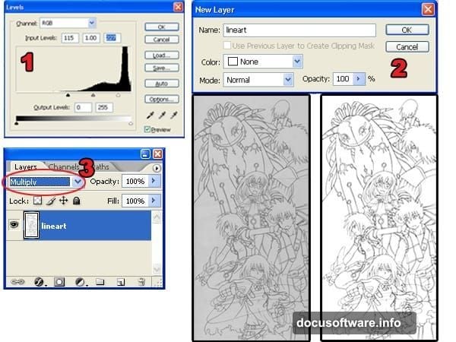Open the Multiply blend mode dropdown
This screenshot has height=342, width=456.
78,182
